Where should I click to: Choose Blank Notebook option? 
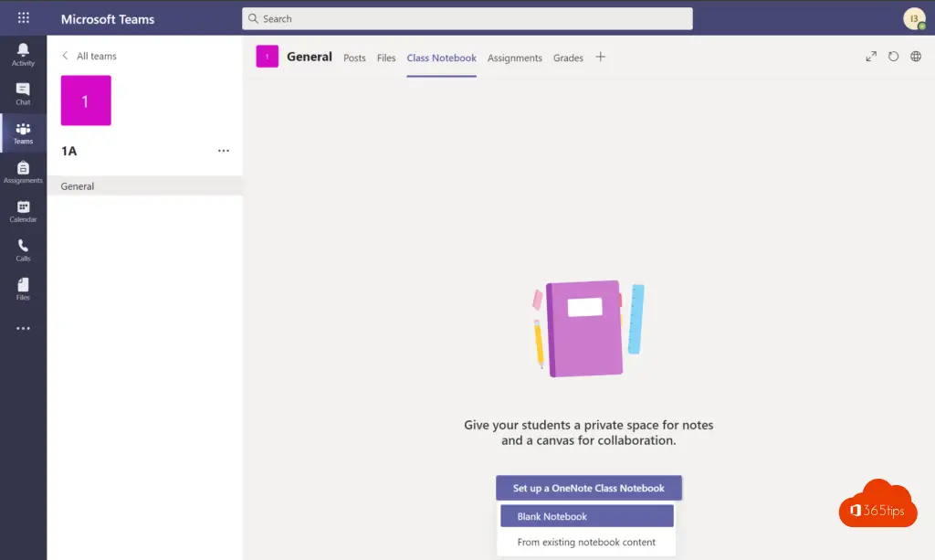586,516
